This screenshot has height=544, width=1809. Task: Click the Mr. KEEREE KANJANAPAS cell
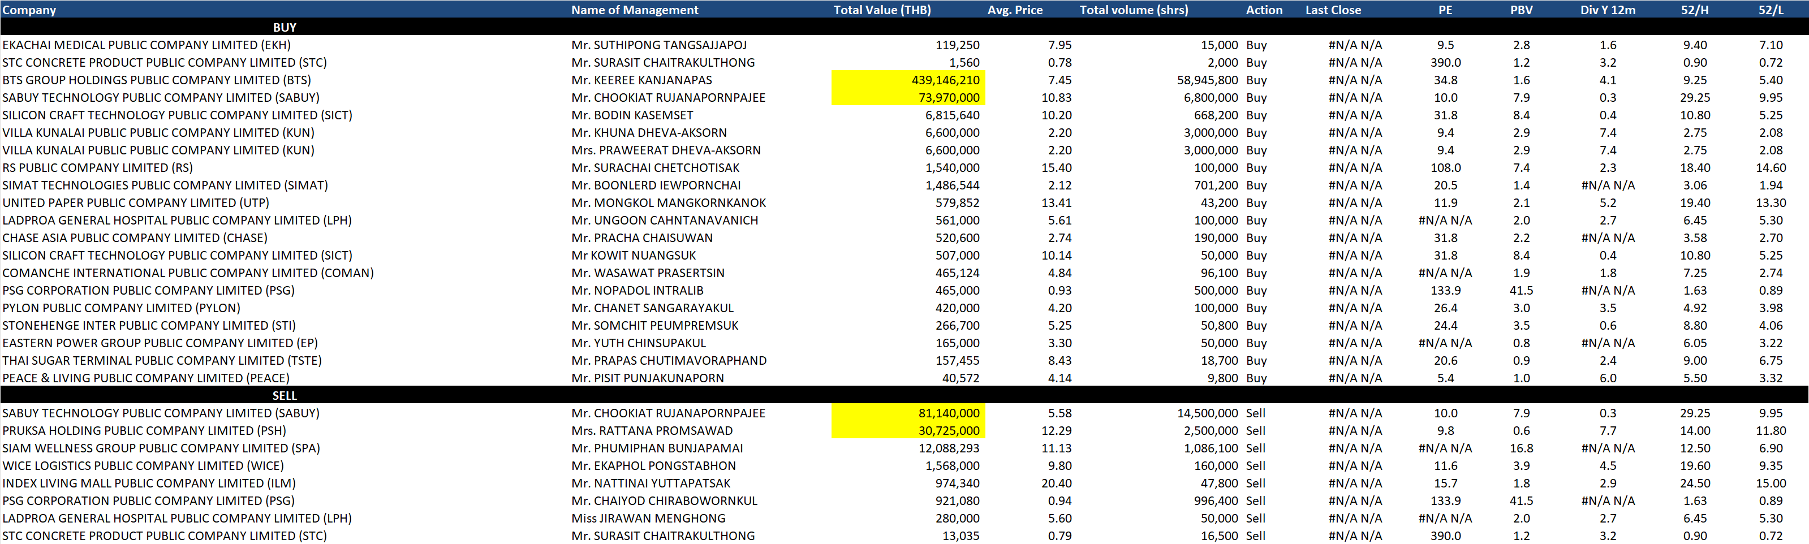tap(641, 80)
